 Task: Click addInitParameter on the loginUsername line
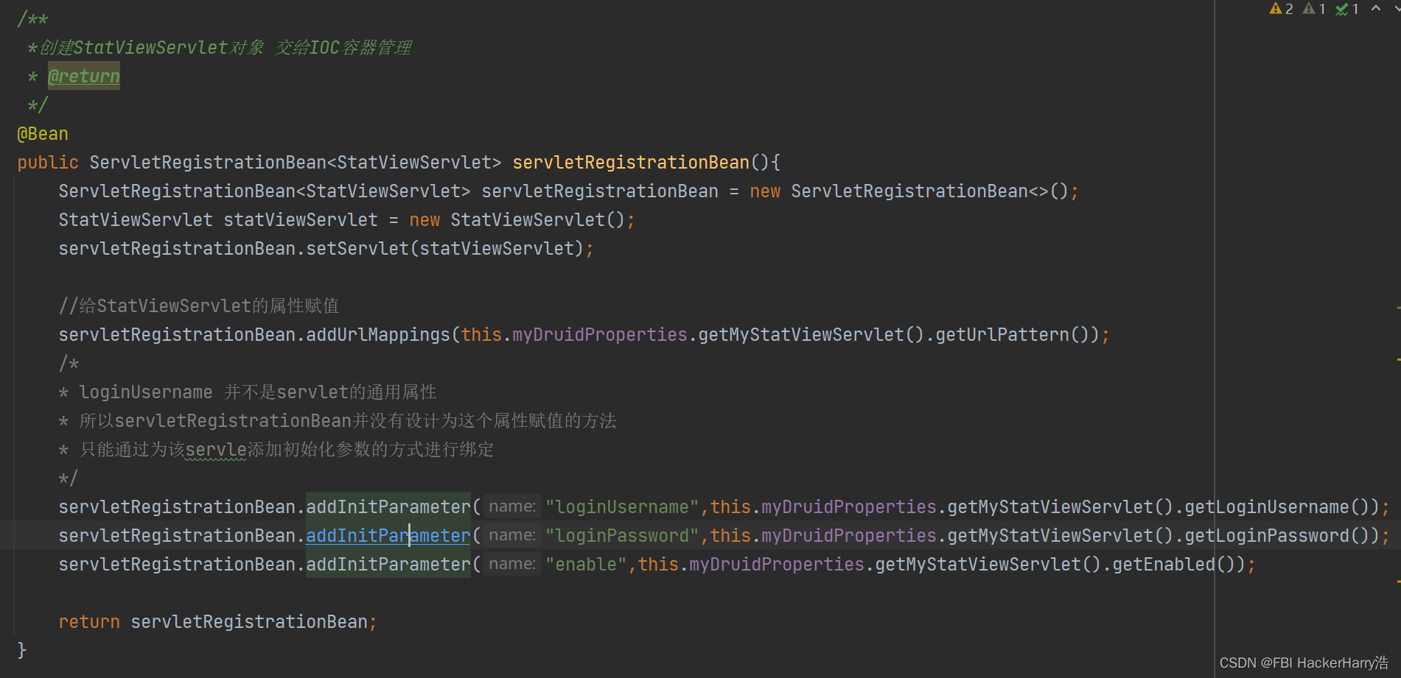(388, 507)
